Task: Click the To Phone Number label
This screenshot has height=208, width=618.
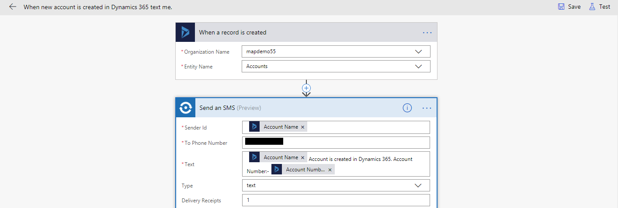Action: [x=206, y=143]
